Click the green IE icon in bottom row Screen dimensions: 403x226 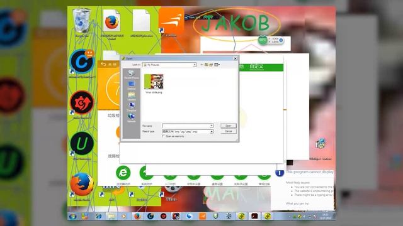point(123,173)
